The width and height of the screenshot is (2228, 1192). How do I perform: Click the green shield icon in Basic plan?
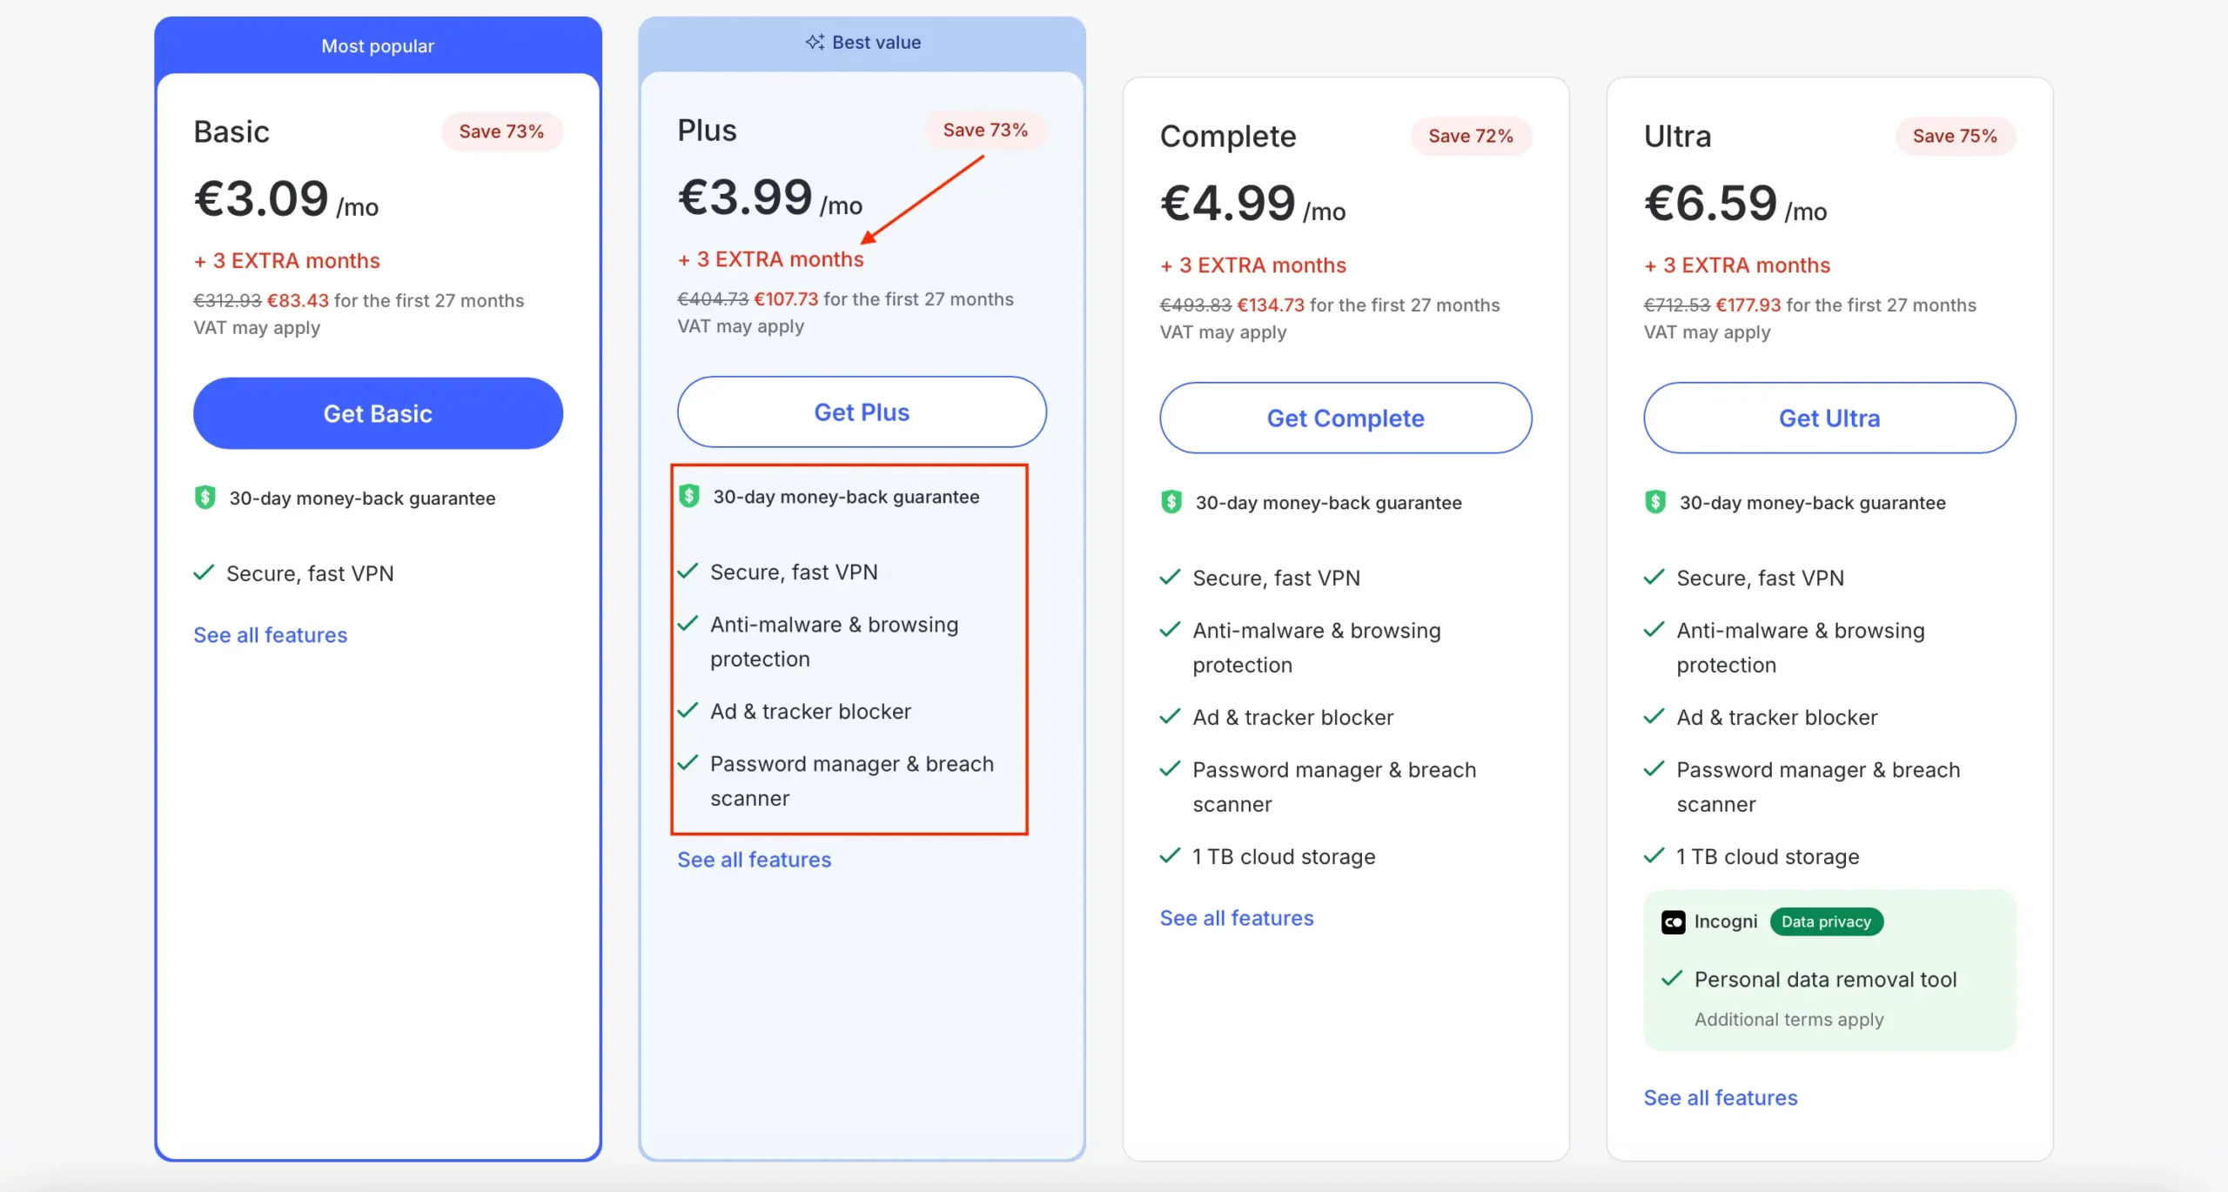[205, 498]
